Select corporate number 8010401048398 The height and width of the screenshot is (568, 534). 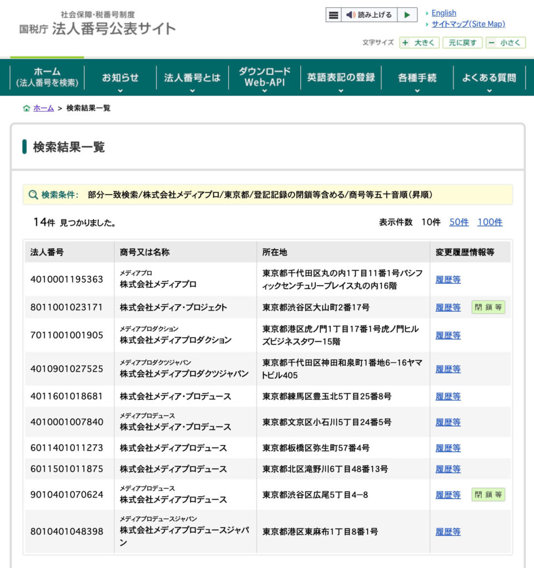pos(67,531)
